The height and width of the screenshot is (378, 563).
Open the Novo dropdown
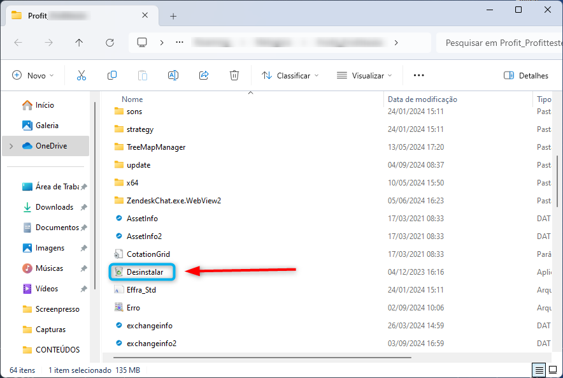(x=33, y=75)
